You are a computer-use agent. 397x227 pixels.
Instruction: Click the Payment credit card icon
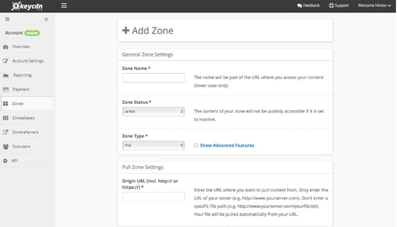pyautogui.click(x=6, y=90)
